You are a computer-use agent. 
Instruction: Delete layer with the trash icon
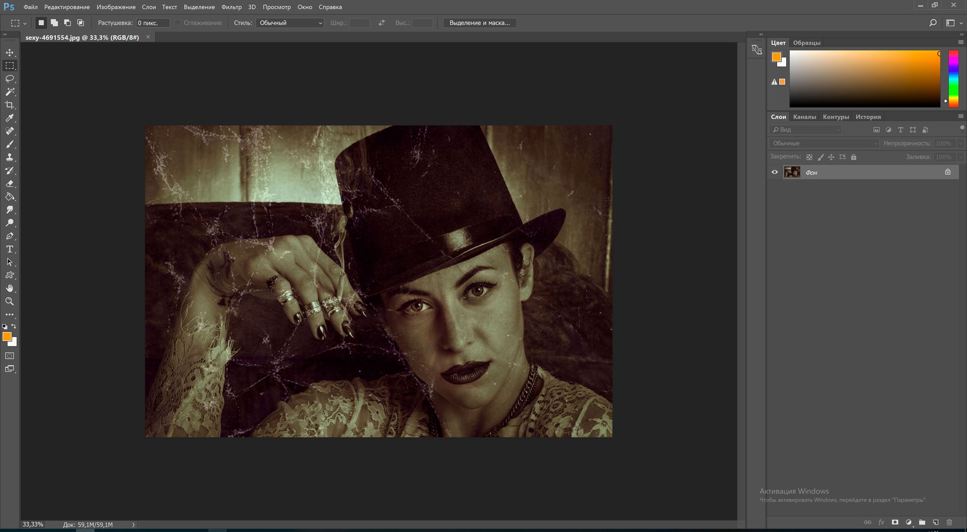pyautogui.click(x=949, y=522)
